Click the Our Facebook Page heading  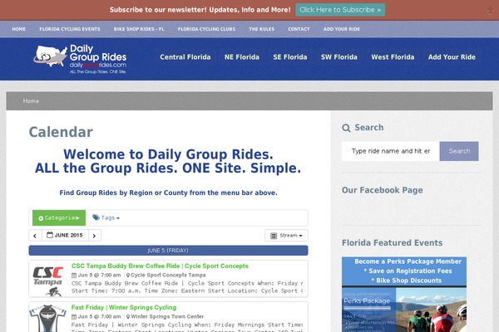click(383, 190)
